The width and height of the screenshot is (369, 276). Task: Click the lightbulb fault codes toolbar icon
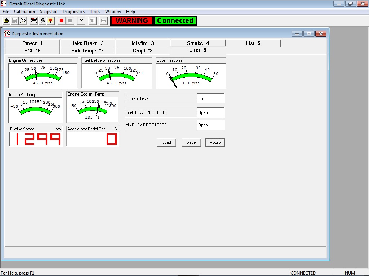[50, 20]
